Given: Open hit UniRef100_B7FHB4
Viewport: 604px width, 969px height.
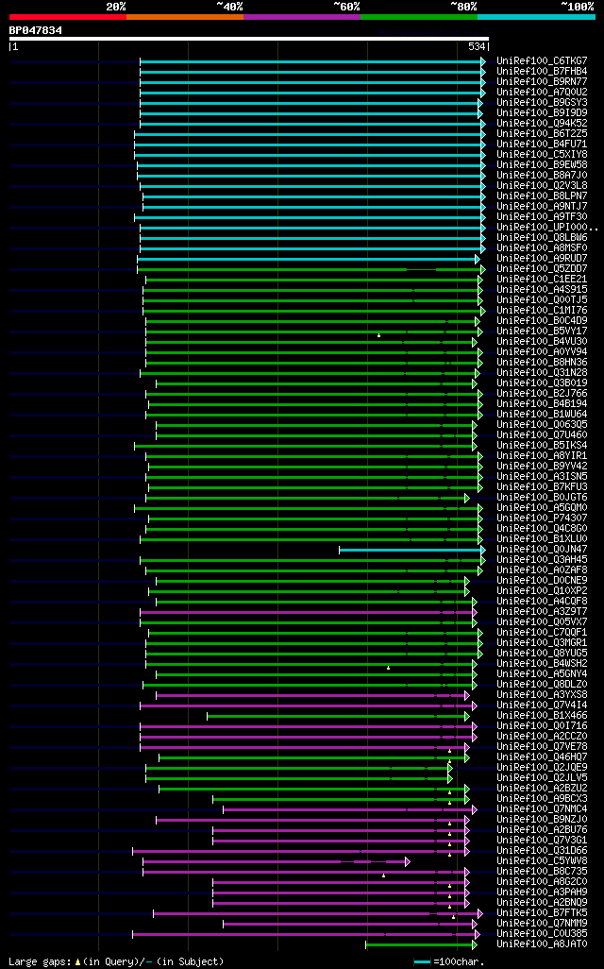Looking at the screenshot, I should [x=542, y=72].
